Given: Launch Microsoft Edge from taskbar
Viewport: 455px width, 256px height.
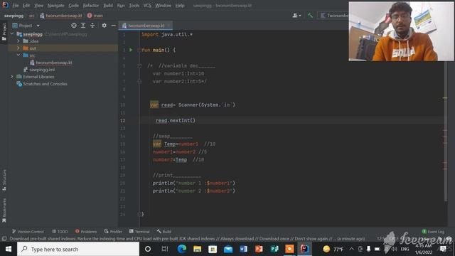Looking at the screenshot, I should pos(182,249).
